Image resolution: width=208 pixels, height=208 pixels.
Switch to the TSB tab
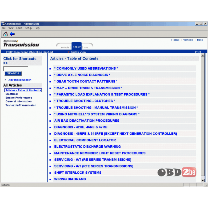pos(86,47)
